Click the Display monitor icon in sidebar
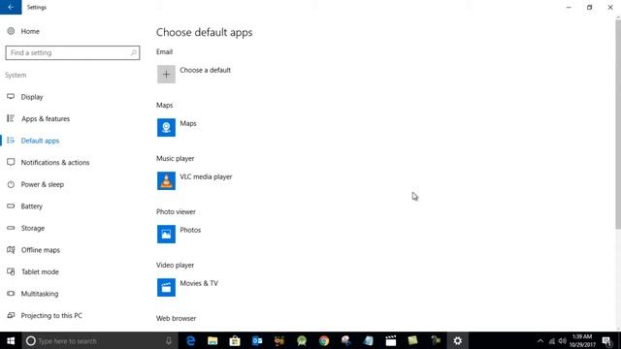The width and height of the screenshot is (621, 349). pyautogui.click(x=11, y=97)
